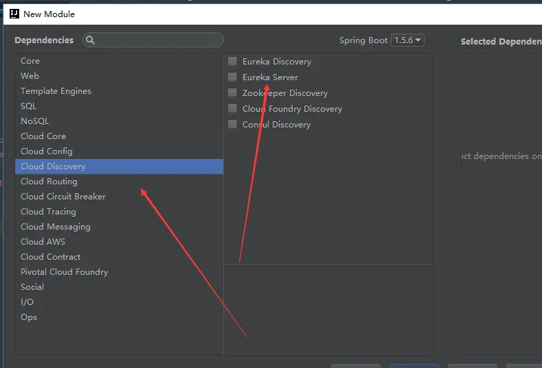Open the Spring Boot version dropdown
The height and width of the screenshot is (368, 542).
pyautogui.click(x=407, y=40)
